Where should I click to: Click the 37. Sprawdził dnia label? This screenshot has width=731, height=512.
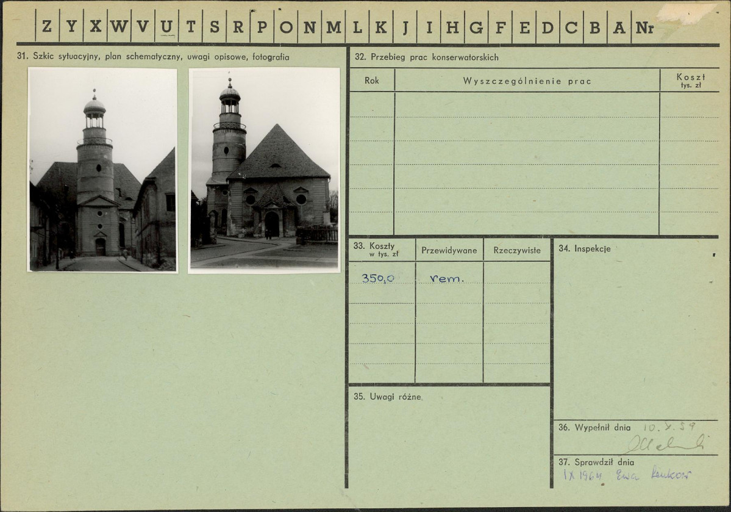point(596,463)
